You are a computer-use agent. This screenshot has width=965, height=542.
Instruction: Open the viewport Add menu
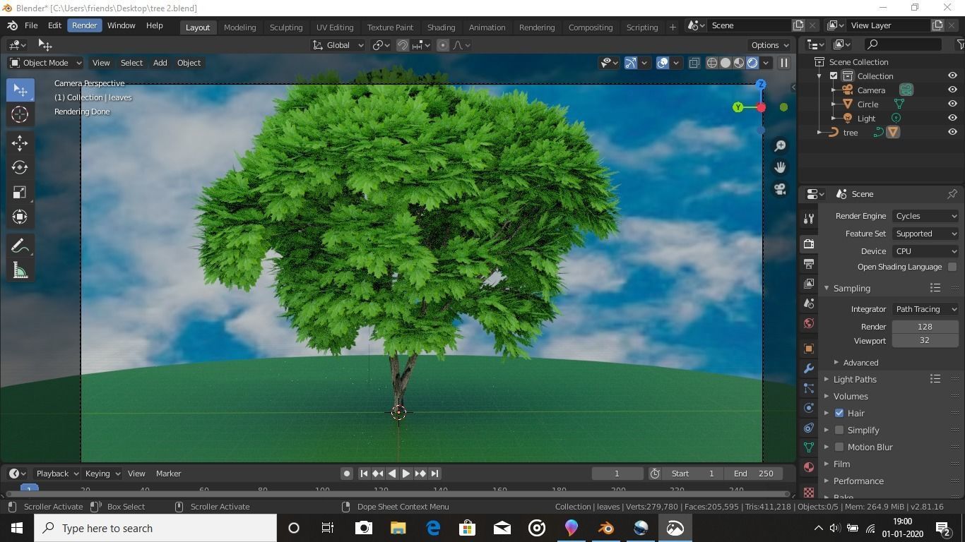(x=160, y=63)
